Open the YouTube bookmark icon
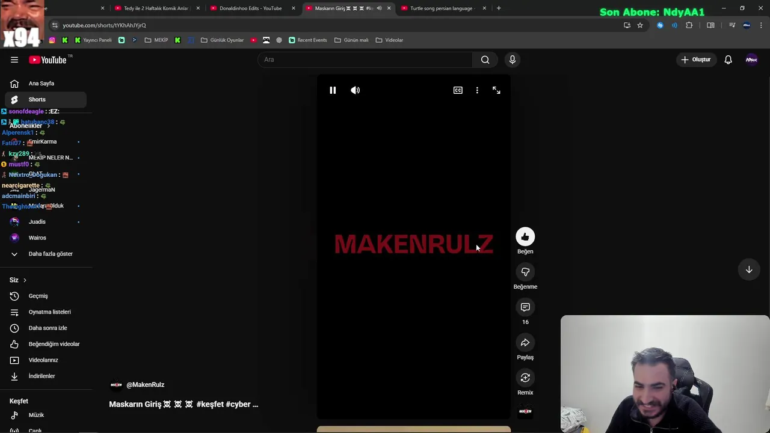The image size is (770, 433). (x=253, y=40)
